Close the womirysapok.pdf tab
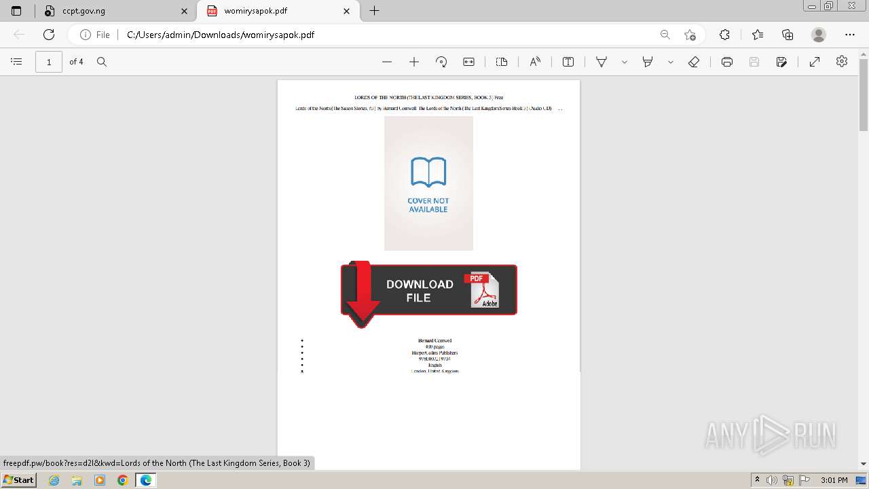869x489 pixels. click(347, 11)
